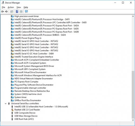
Task: Click USB plug icon of Intel USB 3.0 Host Controller
Action: tap(12, 107)
